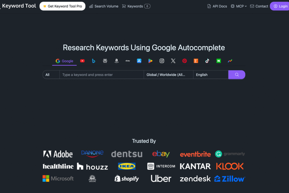Viewport: 289px width, 193px height.
Task: Click the purple search magnifier button
Action: tap(237, 75)
